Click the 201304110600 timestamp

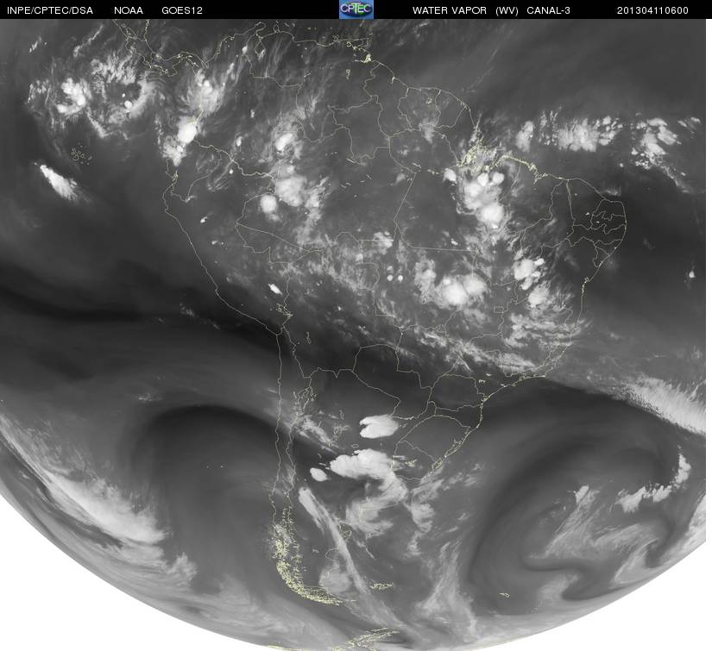(652, 10)
